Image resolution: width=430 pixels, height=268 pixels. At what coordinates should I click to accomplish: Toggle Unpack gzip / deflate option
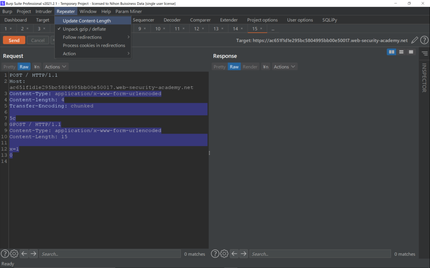[93, 29]
